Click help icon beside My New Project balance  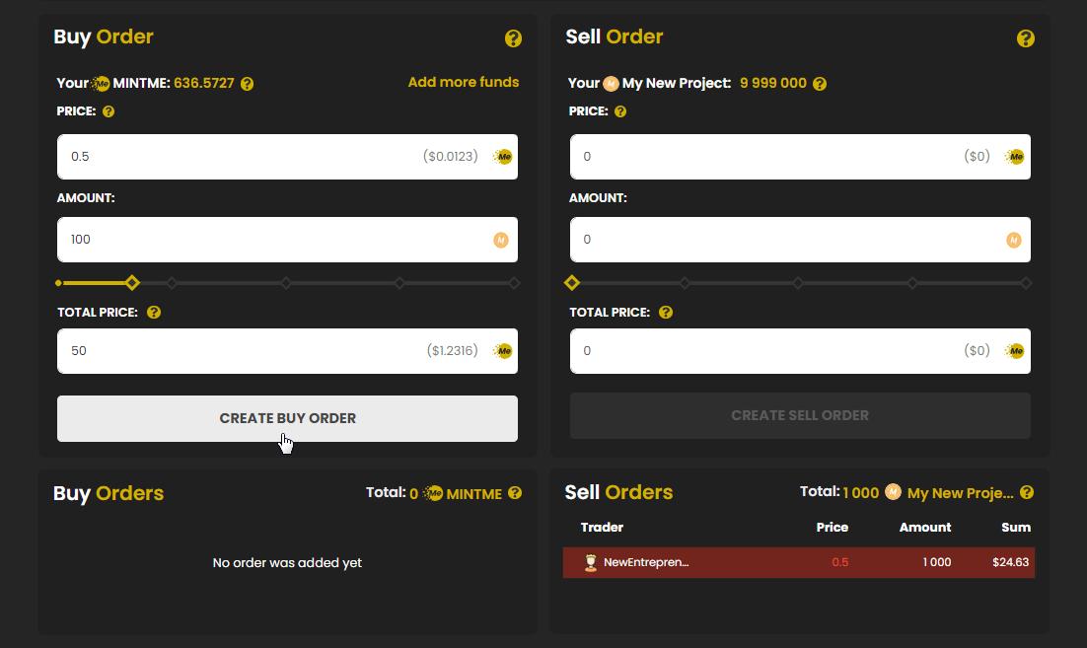tap(820, 84)
